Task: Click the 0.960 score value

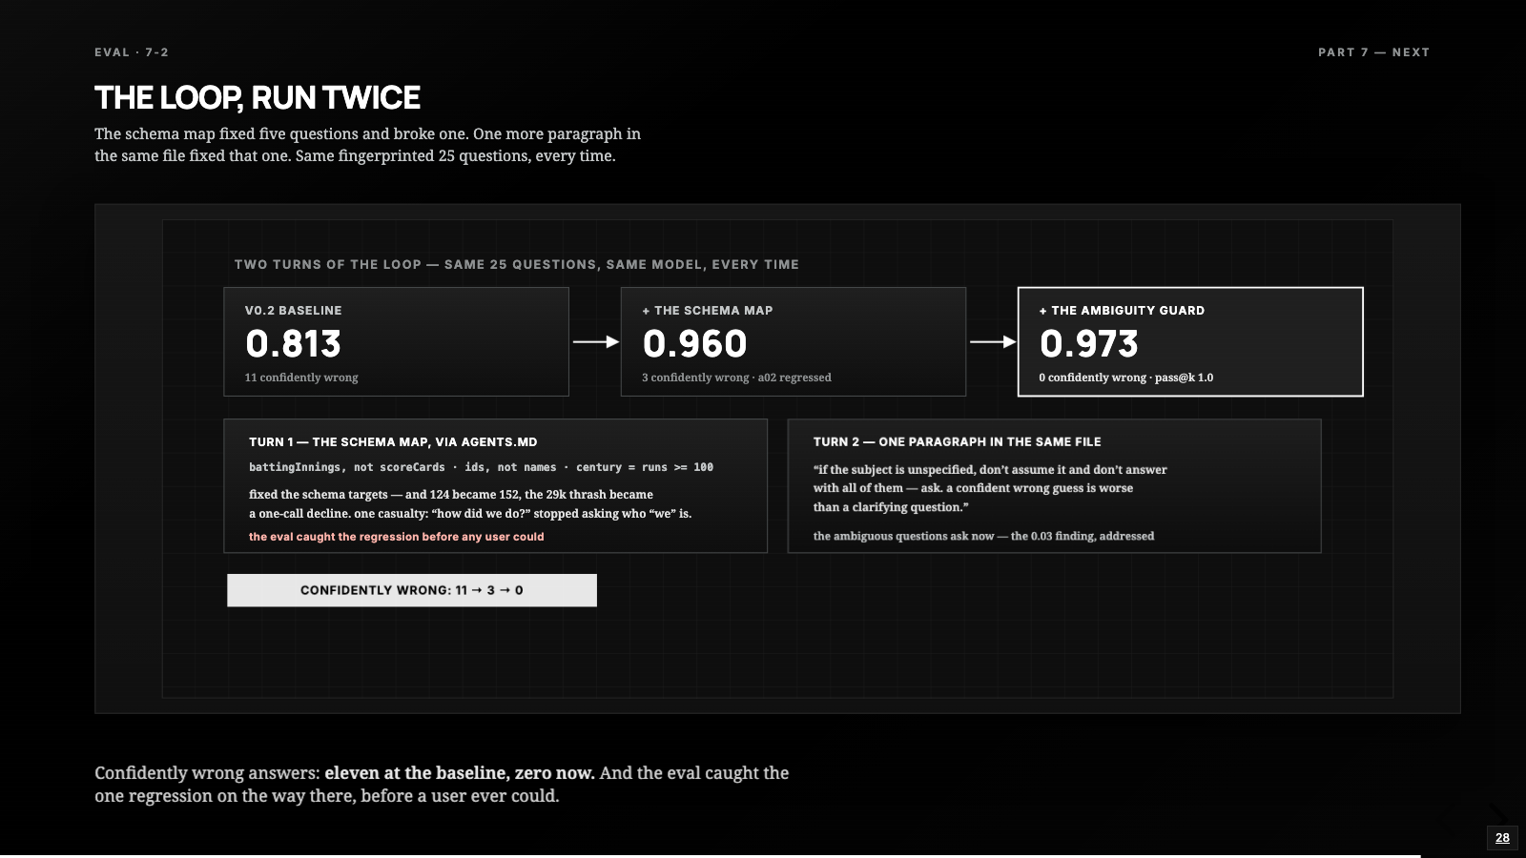Action: pyautogui.click(x=694, y=343)
